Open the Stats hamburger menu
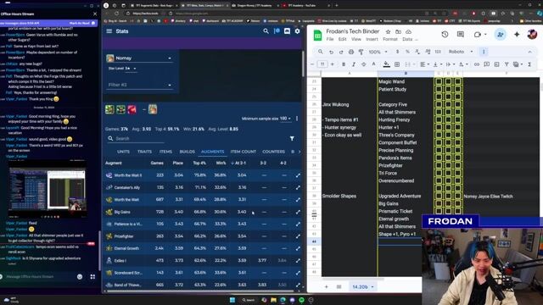The width and height of the screenshot is (543, 305). (109, 31)
